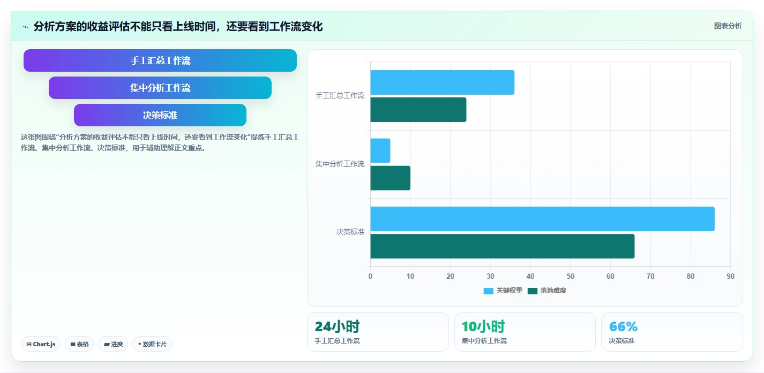Open the 24小时 data card
The image size is (764, 373).
click(x=378, y=332)
